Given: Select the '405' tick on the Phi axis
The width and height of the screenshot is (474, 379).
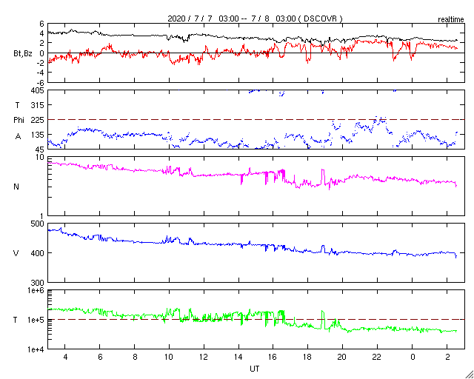Looking at the screenshot, I should (x=38, y=90).
